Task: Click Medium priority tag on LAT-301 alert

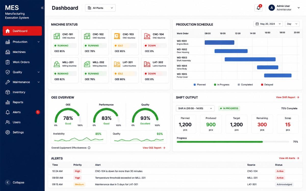Action: [x=79, y=185]
